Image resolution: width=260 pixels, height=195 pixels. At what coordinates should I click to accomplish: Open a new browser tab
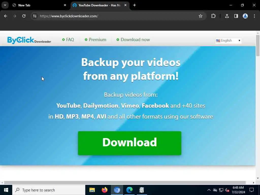pyautogui.click(x=135, y=5)
